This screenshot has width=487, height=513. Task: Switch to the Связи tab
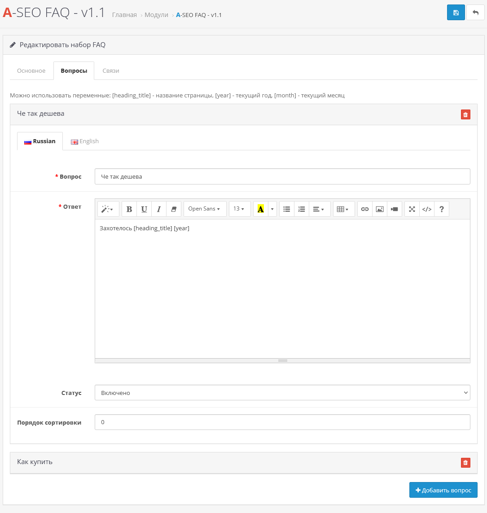[x=111, y=71]
